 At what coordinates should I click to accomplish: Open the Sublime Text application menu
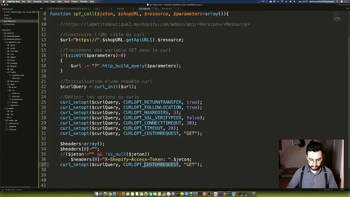[13, 1]
